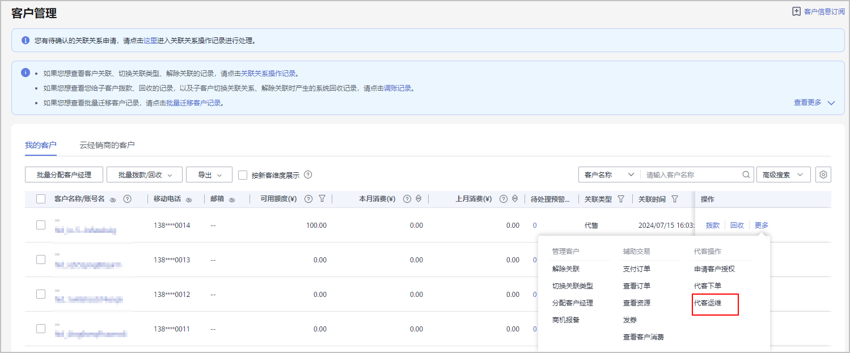Open the filter icon for 可用额度(¥)
This screenshot has height=353, width=850.
click(322, 199)
